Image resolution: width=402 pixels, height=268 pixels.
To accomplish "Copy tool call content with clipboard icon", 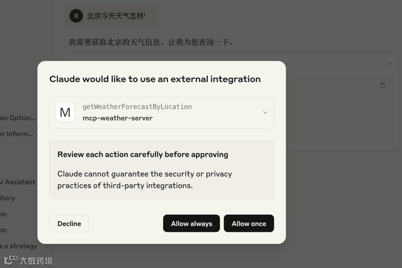I will [383, 85].
